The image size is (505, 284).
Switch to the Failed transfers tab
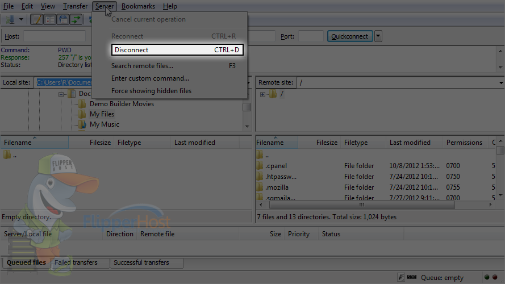[x=76, y=262]
